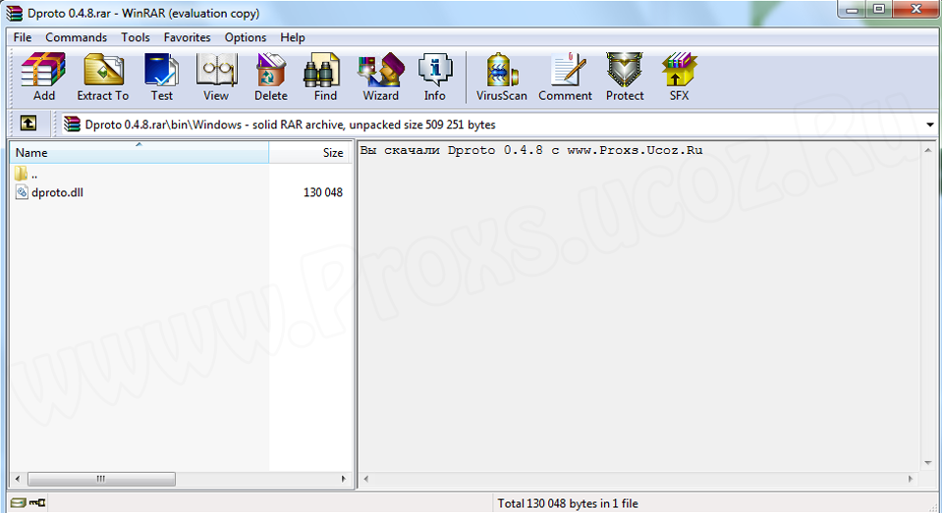The height and width of the screenshot is (513, 942).
Task: Click the WinRAR title bar icon
Action: (x=15, y=13)
